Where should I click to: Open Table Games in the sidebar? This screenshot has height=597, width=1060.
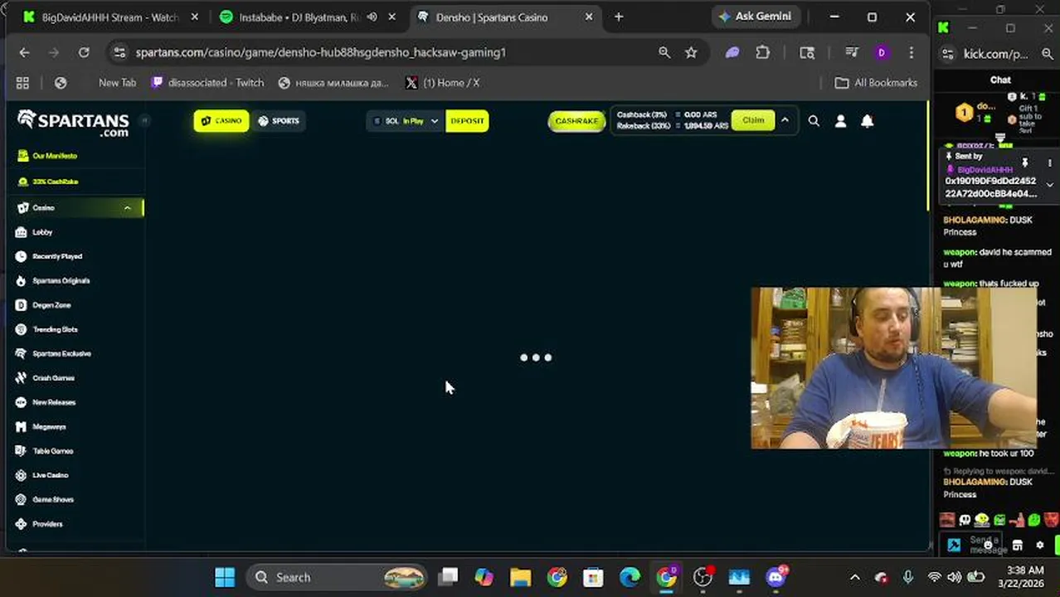tap(51, 451)
